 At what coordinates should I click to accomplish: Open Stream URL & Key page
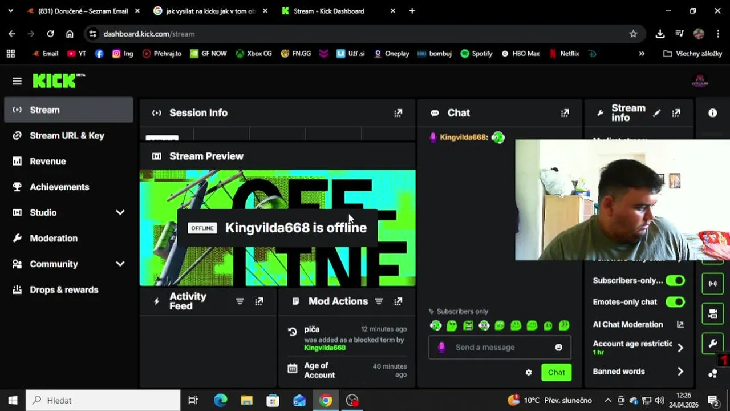68,135
